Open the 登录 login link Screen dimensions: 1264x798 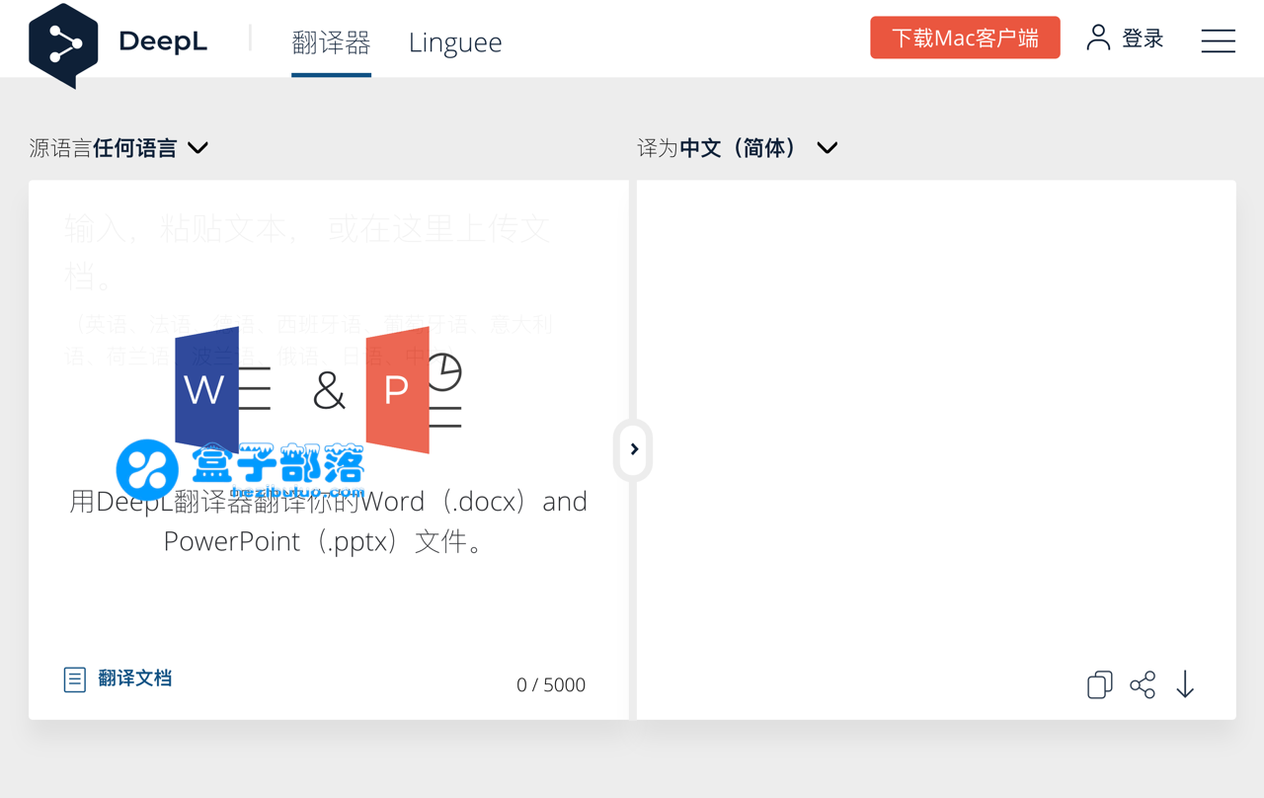[1144, 39]
